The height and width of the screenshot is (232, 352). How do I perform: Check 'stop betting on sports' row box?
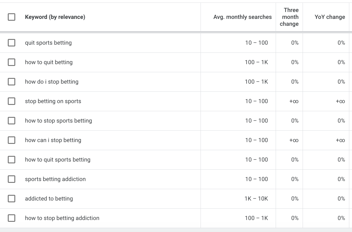(x=11, y=101)
